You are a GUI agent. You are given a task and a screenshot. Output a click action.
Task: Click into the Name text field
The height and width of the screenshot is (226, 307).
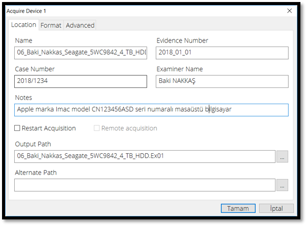click(x=81, y=53)
